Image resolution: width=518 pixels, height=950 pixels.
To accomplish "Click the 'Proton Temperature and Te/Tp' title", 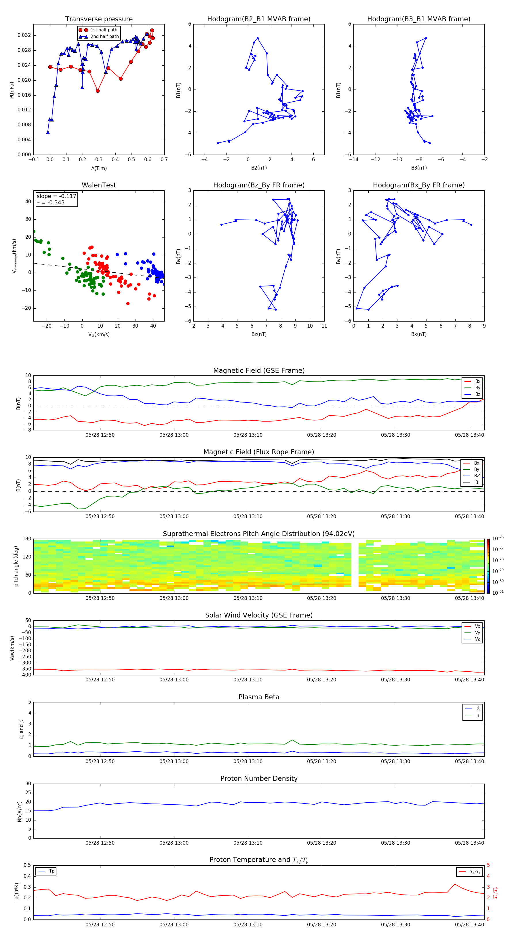I will [259, 860].
